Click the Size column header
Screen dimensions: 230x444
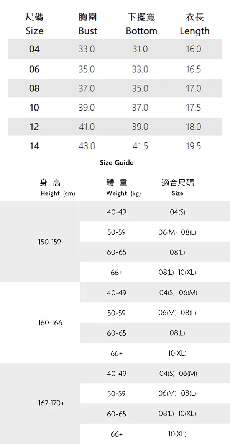[34, 31]
